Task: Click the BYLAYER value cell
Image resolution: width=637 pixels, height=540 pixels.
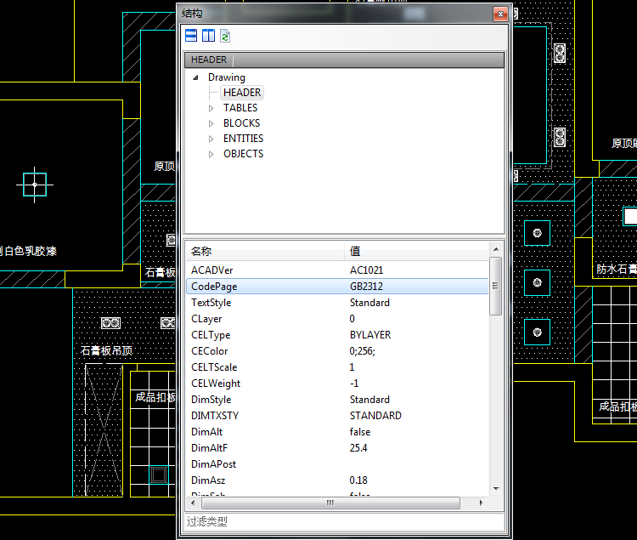Action: [x=370, y=335]
